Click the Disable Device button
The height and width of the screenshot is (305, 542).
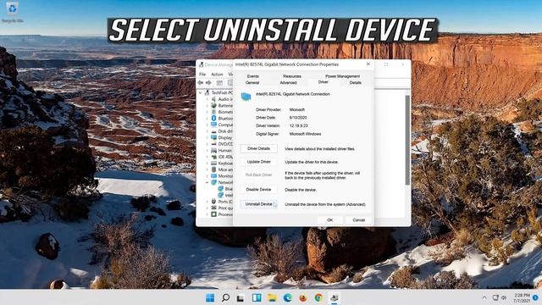[x=258, y=190]
